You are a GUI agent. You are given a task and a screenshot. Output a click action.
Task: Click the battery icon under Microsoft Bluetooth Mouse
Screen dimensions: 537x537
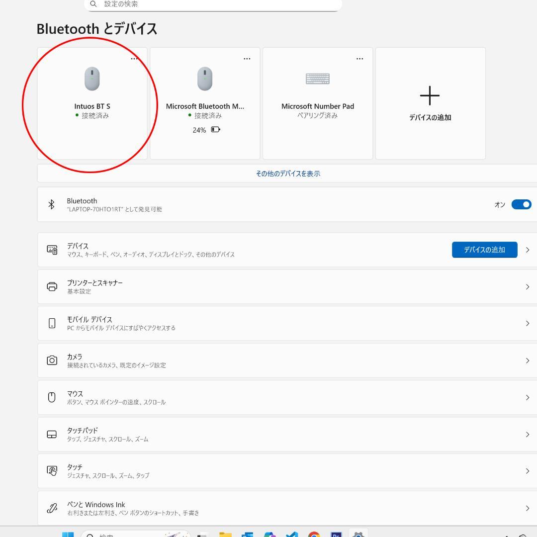(x=215, y=129)
